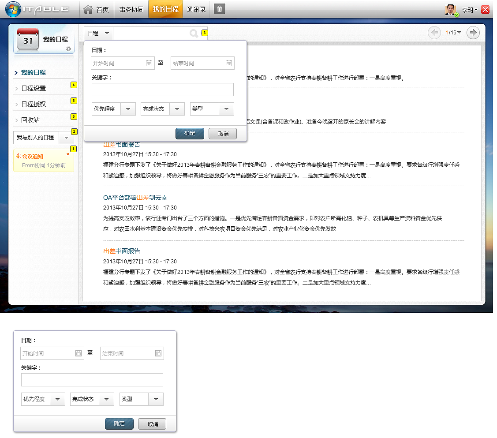The width and height of the screenshot is (497, 438).
Task: Click the 关键字 input in search popup
Action: pyautogui.click(x=163, y=90)
